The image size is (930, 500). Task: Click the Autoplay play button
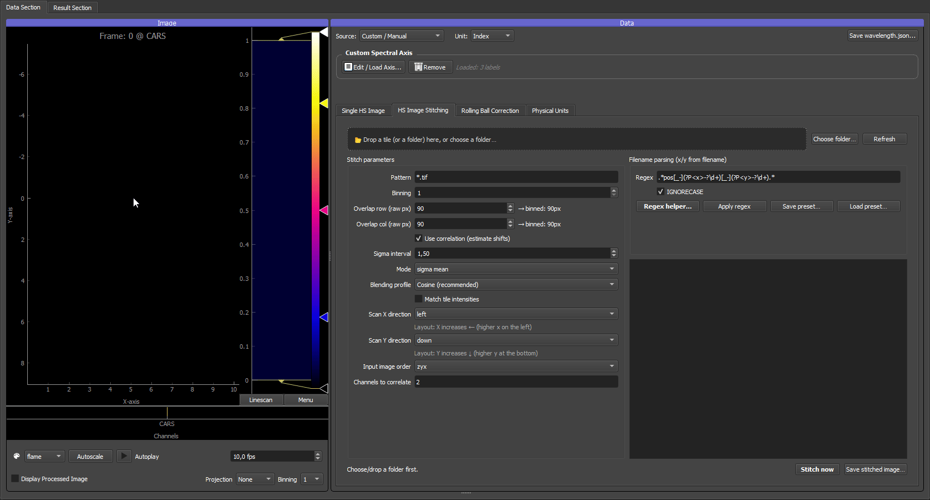tap(124, 456)
